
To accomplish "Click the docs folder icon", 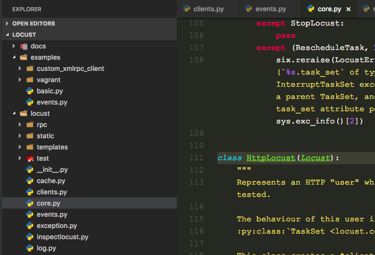I will click(x=24, y=46).
